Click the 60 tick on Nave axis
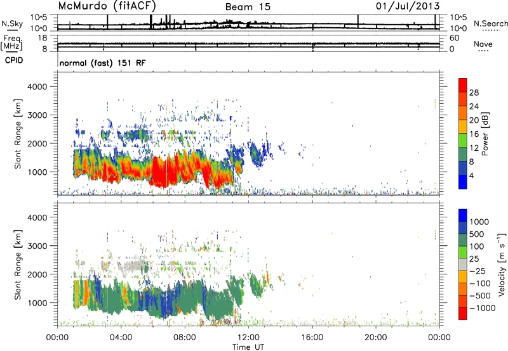Viewport: 508px width, 351px height. (455, 38)
